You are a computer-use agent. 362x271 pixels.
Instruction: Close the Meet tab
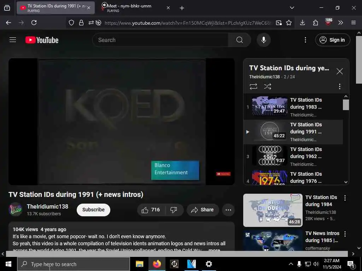(168, 8)
